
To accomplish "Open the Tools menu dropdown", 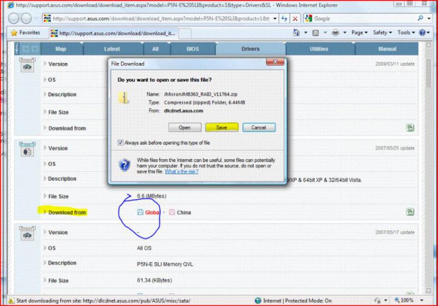I will point(406,33).
